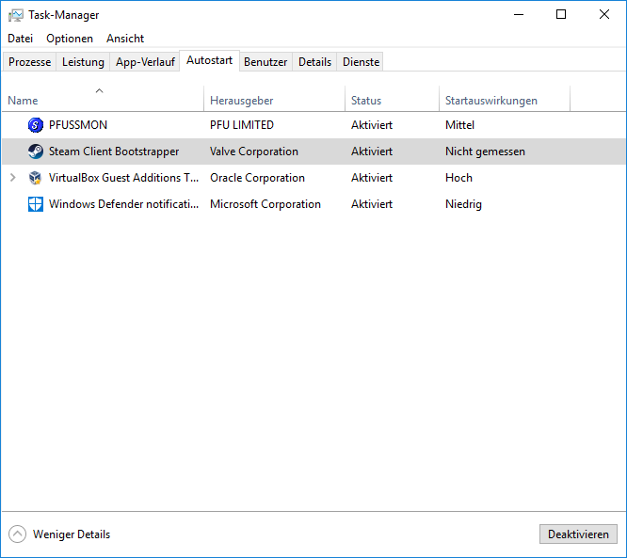Click the Hoch startup impact value

pos(458,178)
